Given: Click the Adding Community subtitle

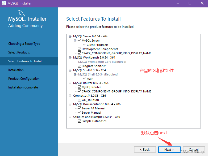Looking at the screenshot, I should coord(26,26).
